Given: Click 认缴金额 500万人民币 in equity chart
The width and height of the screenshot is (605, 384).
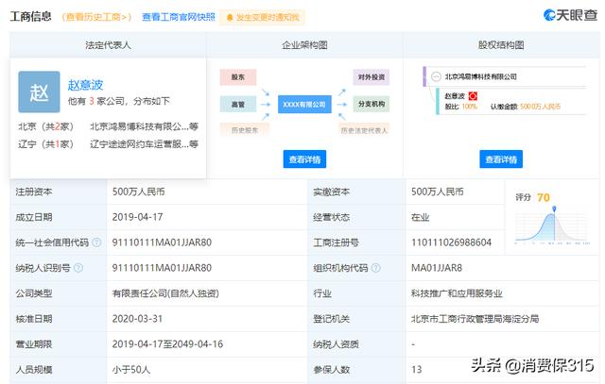Looking at the screenshot, I should tap(540, 107).
